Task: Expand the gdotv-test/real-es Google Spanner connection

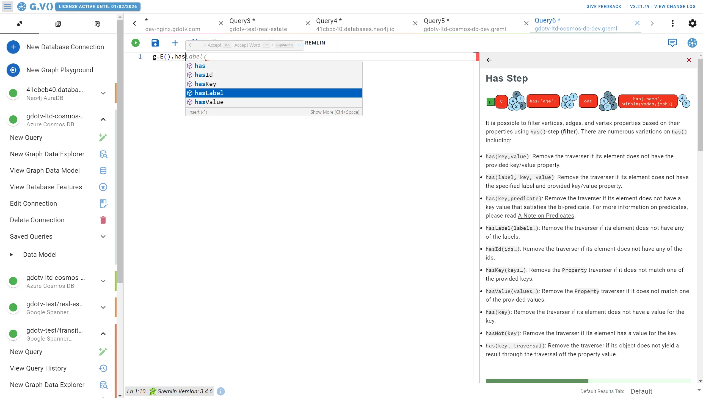Action: coord(103,307)
